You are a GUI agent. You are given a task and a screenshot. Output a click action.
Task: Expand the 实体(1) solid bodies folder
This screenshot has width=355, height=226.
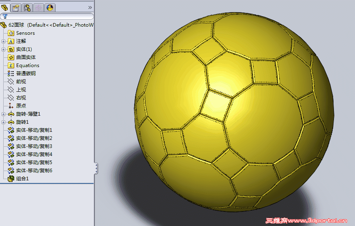(x=3, y=49)
